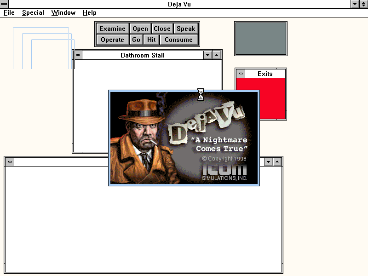The height and width of the screenshot is (276, 368).
Task: Select the Go command button
Action: tap(136, 40)
